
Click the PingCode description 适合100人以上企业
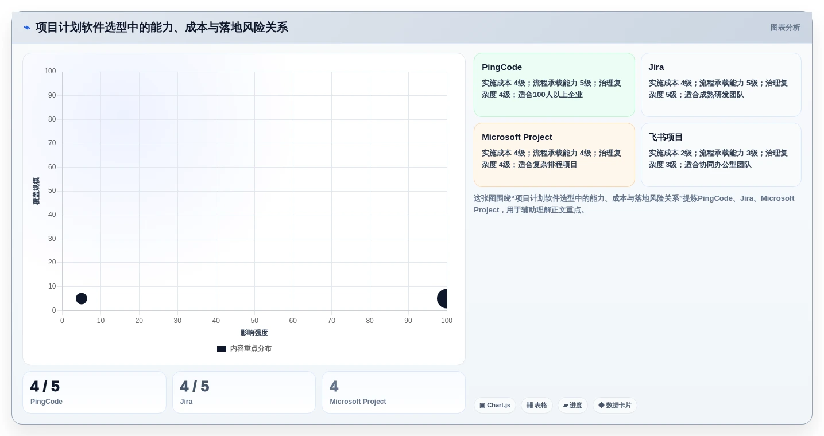pyautogui.click(x=550, y=95)
